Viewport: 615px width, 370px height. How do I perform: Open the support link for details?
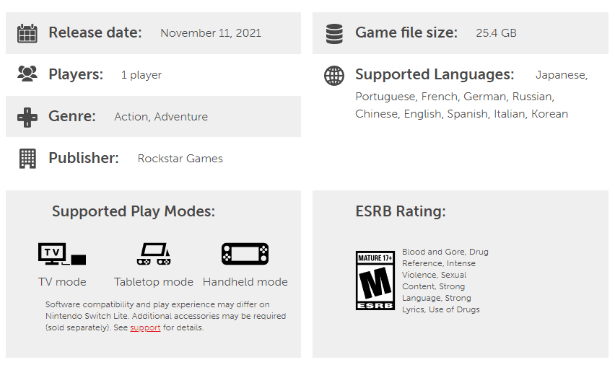[x=145, y=327]
